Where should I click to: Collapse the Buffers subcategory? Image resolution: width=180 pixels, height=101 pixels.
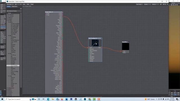tap(9, 22)
